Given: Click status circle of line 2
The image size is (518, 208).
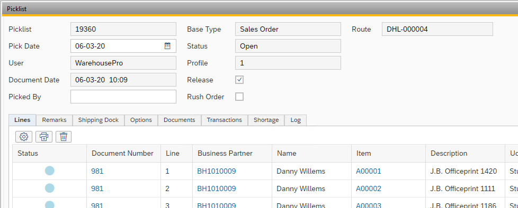Looking at the screenshot, I should [50, 188].
